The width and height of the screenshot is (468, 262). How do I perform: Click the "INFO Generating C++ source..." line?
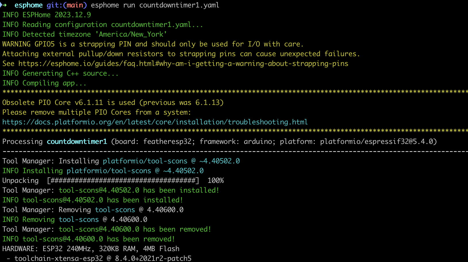click(60, 73)
